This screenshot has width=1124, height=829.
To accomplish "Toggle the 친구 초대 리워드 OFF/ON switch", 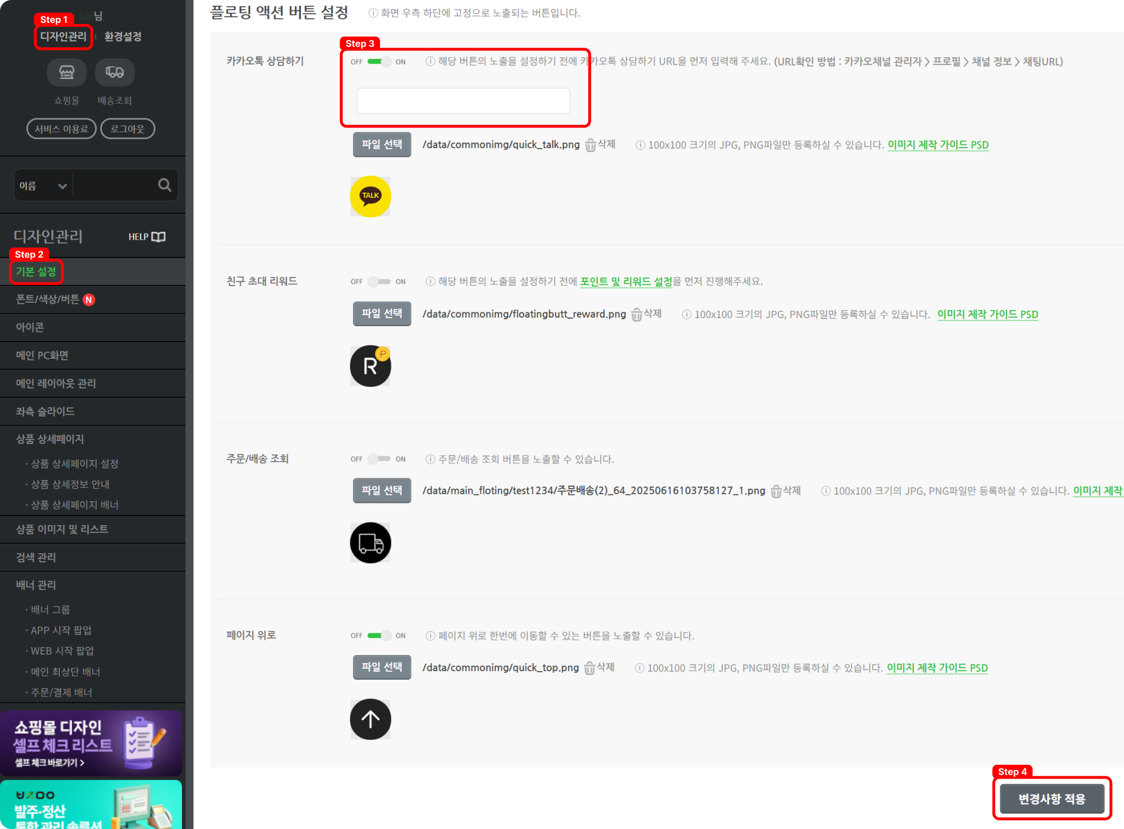I will 379,281.
